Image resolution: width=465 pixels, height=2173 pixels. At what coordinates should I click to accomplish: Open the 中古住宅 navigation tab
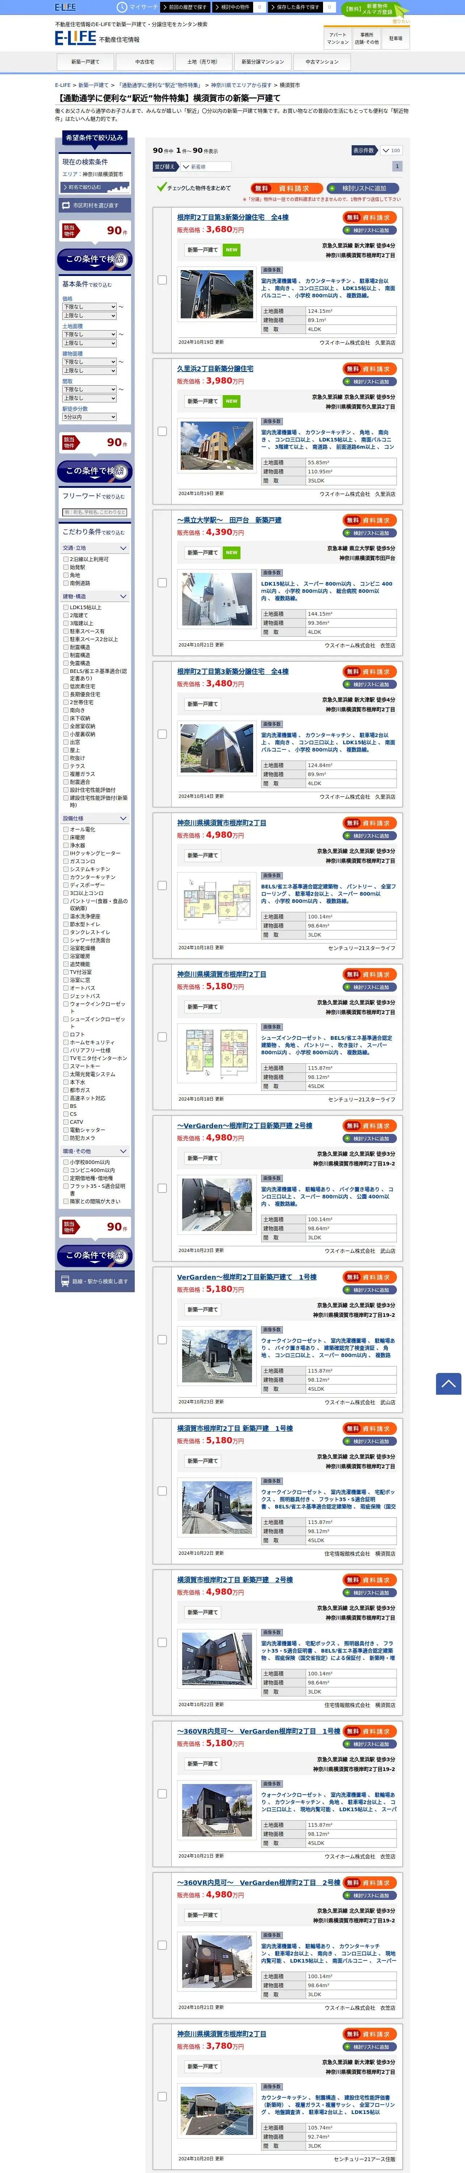(x=144, y=62)
